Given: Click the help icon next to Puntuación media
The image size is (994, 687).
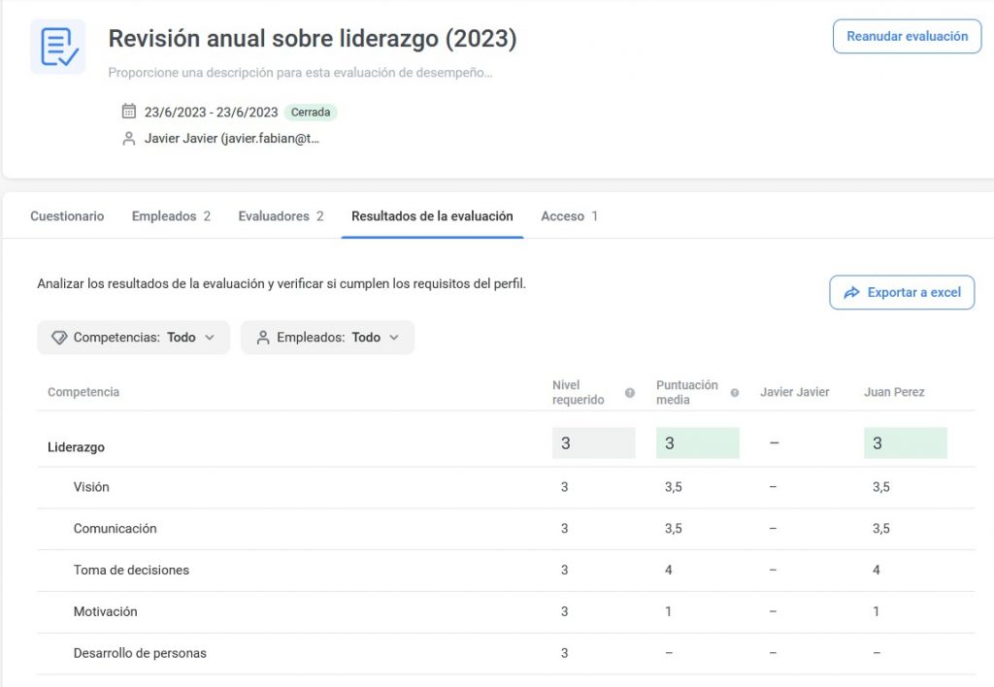Looking at the screenshot, I should tap(735, 392).
